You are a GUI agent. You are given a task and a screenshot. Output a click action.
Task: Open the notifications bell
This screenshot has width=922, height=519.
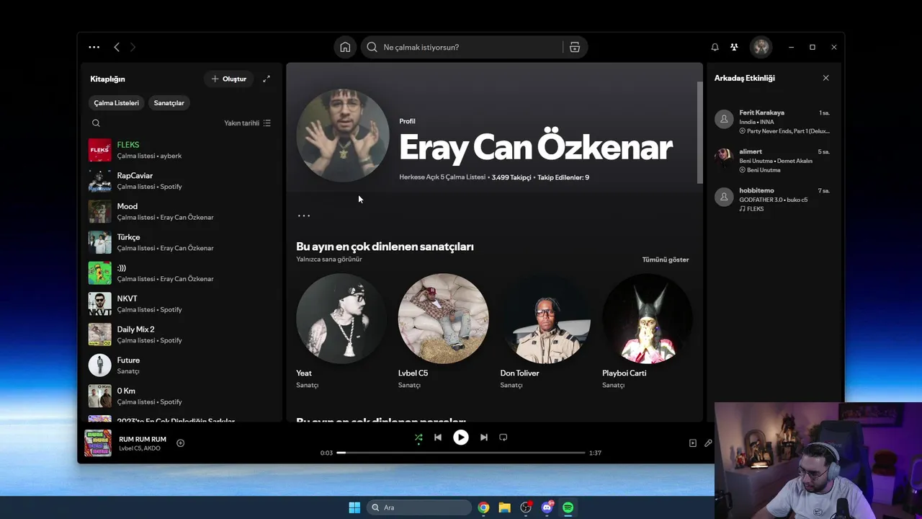715,47
